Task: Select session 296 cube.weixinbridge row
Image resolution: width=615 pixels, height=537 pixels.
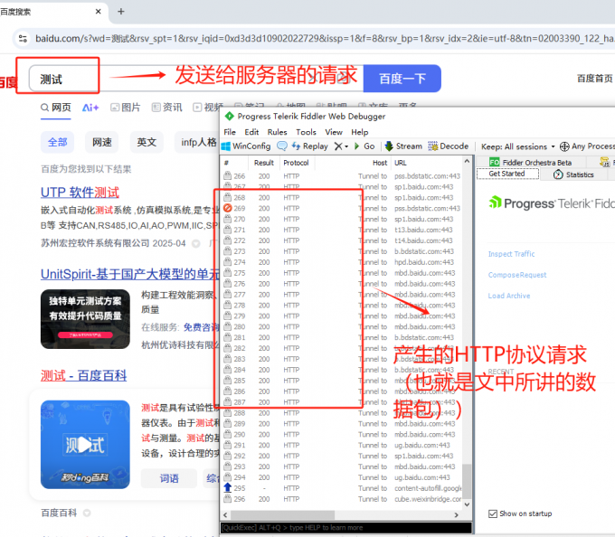Action: click(x=342, y=499)
